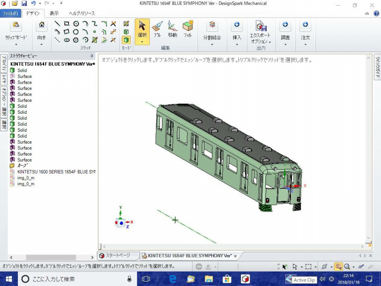Save the document with the floppy icon
The height and width of the screenshot is (286, 381).
pyautogui.click(x=24, y=4)
